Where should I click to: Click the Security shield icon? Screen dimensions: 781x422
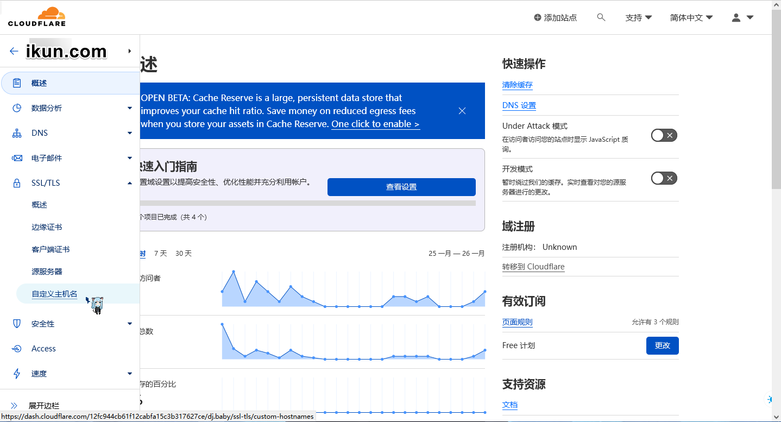pos(17,324)
